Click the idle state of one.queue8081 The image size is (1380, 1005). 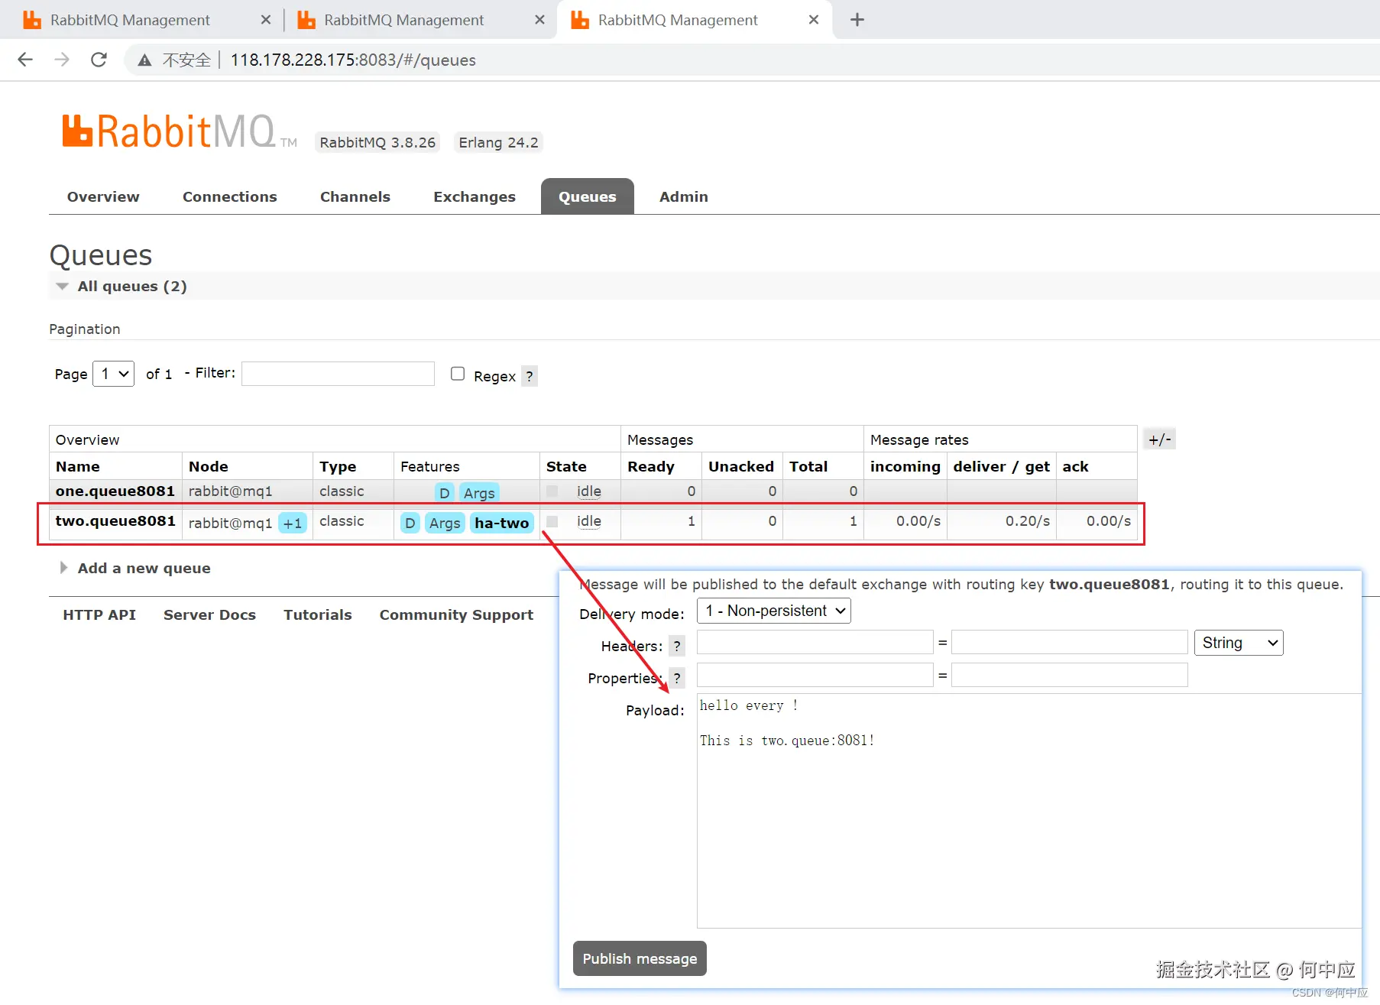coord(589,491)
